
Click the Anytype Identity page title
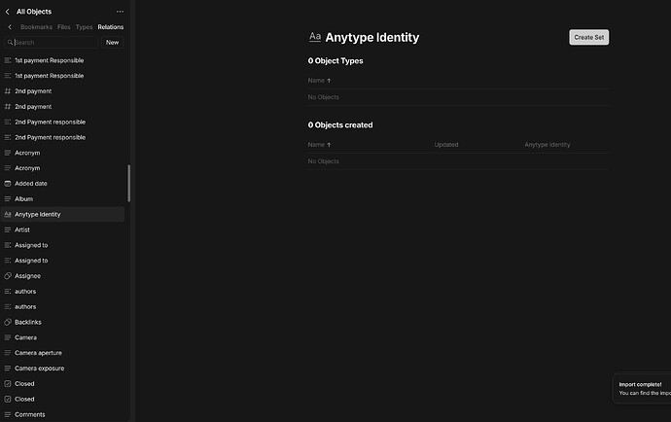[372, 38]
